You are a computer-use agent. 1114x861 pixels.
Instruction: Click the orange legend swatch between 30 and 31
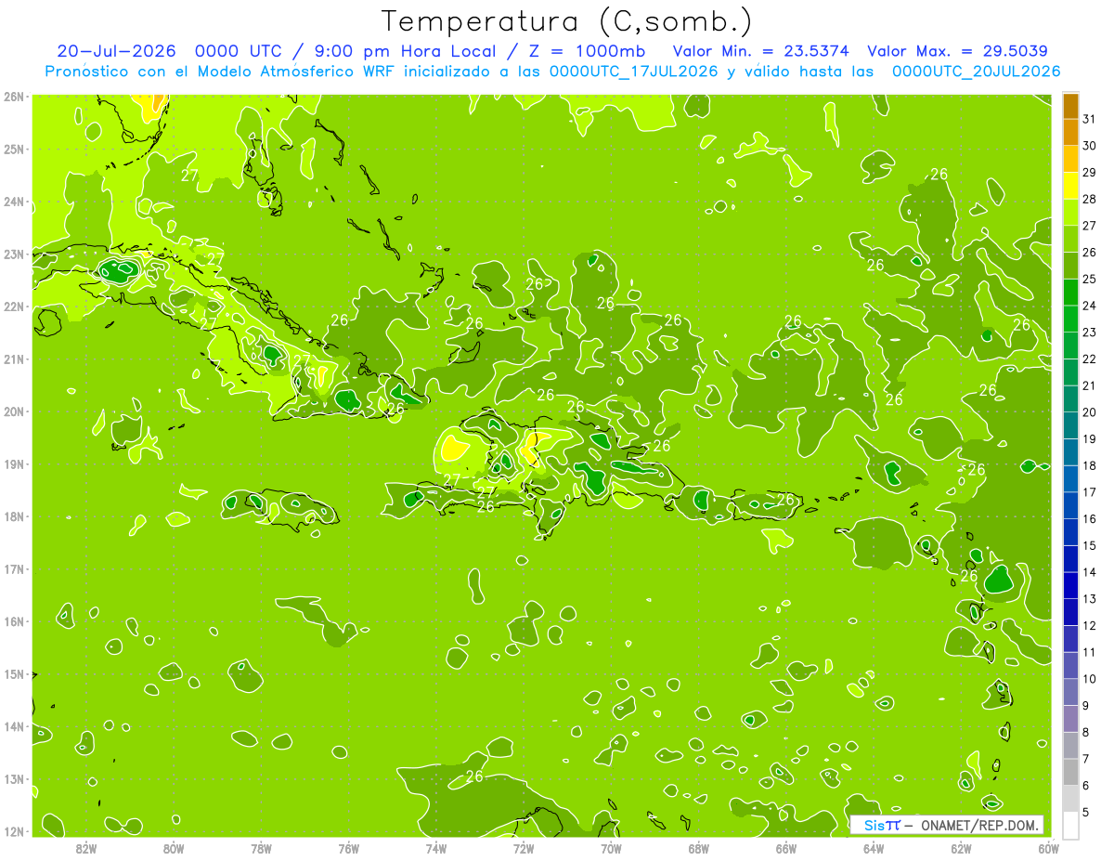[x=1070, y=132]
